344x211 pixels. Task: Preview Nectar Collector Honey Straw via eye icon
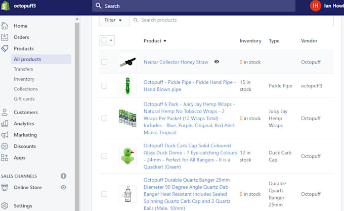(217, 62)
